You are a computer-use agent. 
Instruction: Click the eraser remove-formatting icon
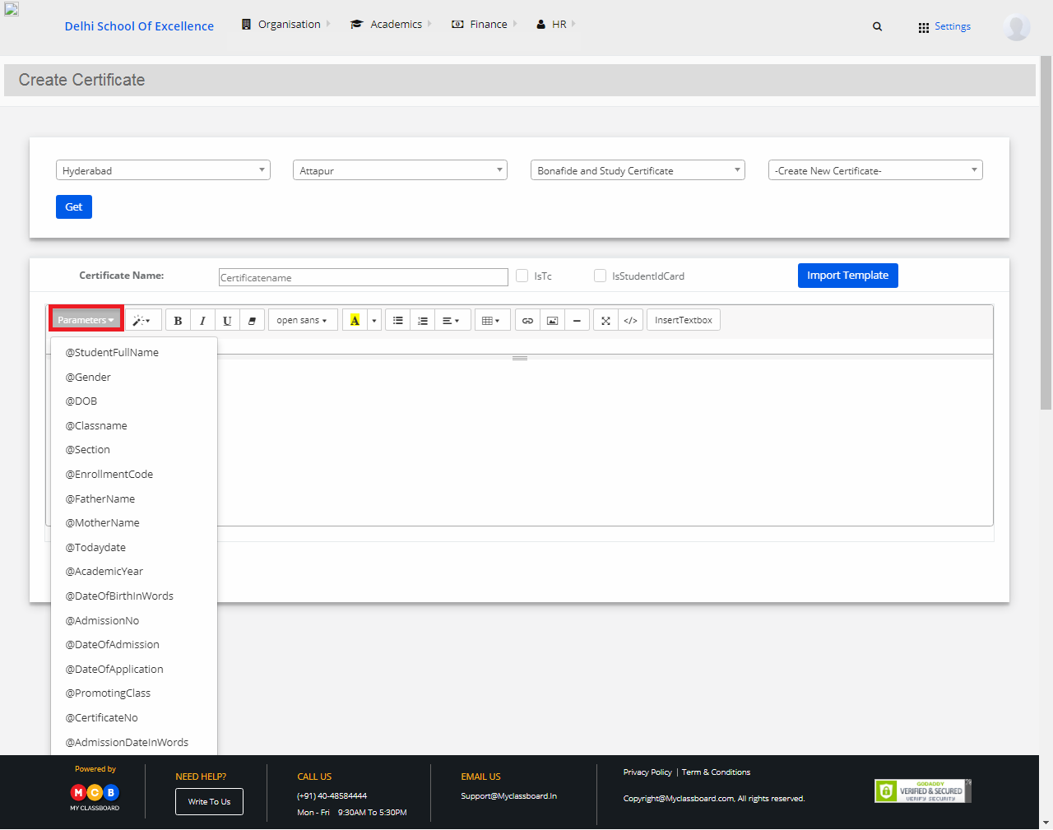click(x=252, y=320)
